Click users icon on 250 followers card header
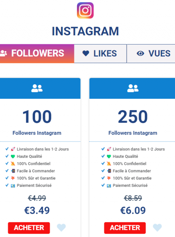This screenshot has width=175, height=237. (133, 88)
